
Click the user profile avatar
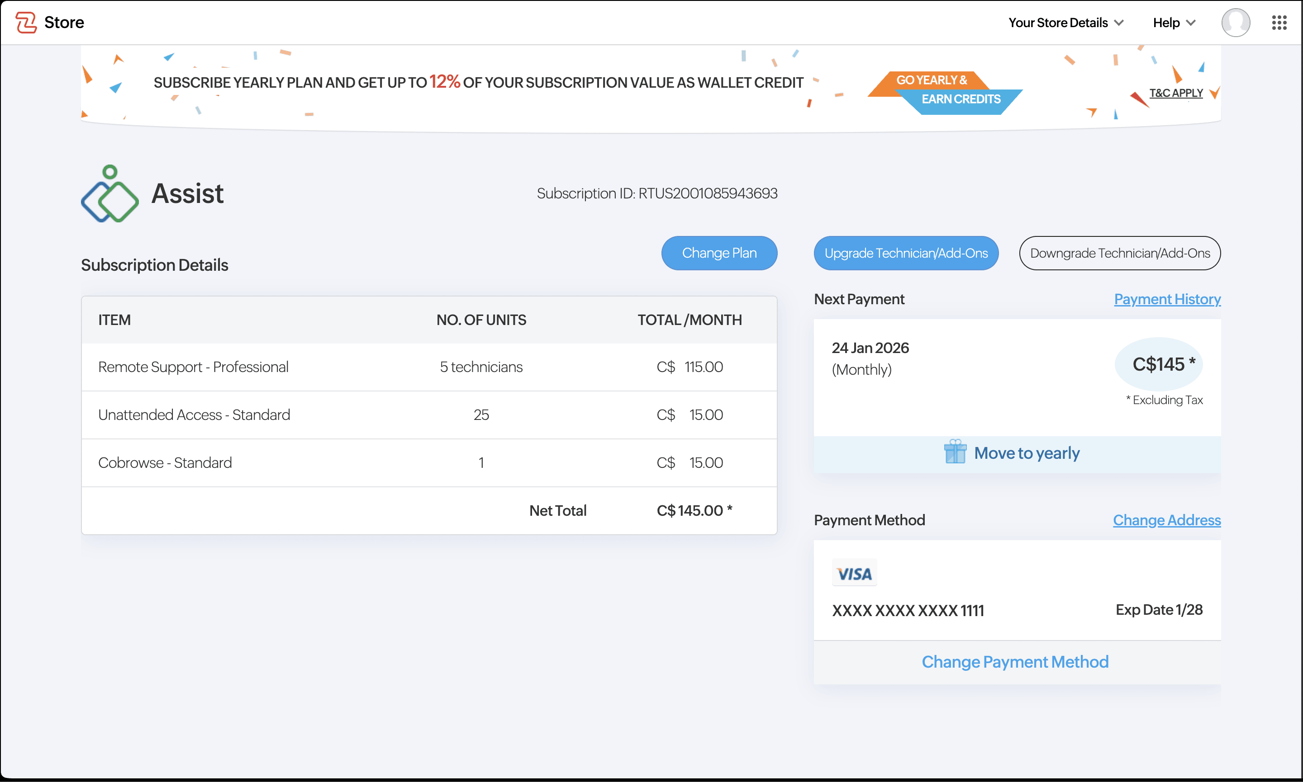click(1235, 23)
